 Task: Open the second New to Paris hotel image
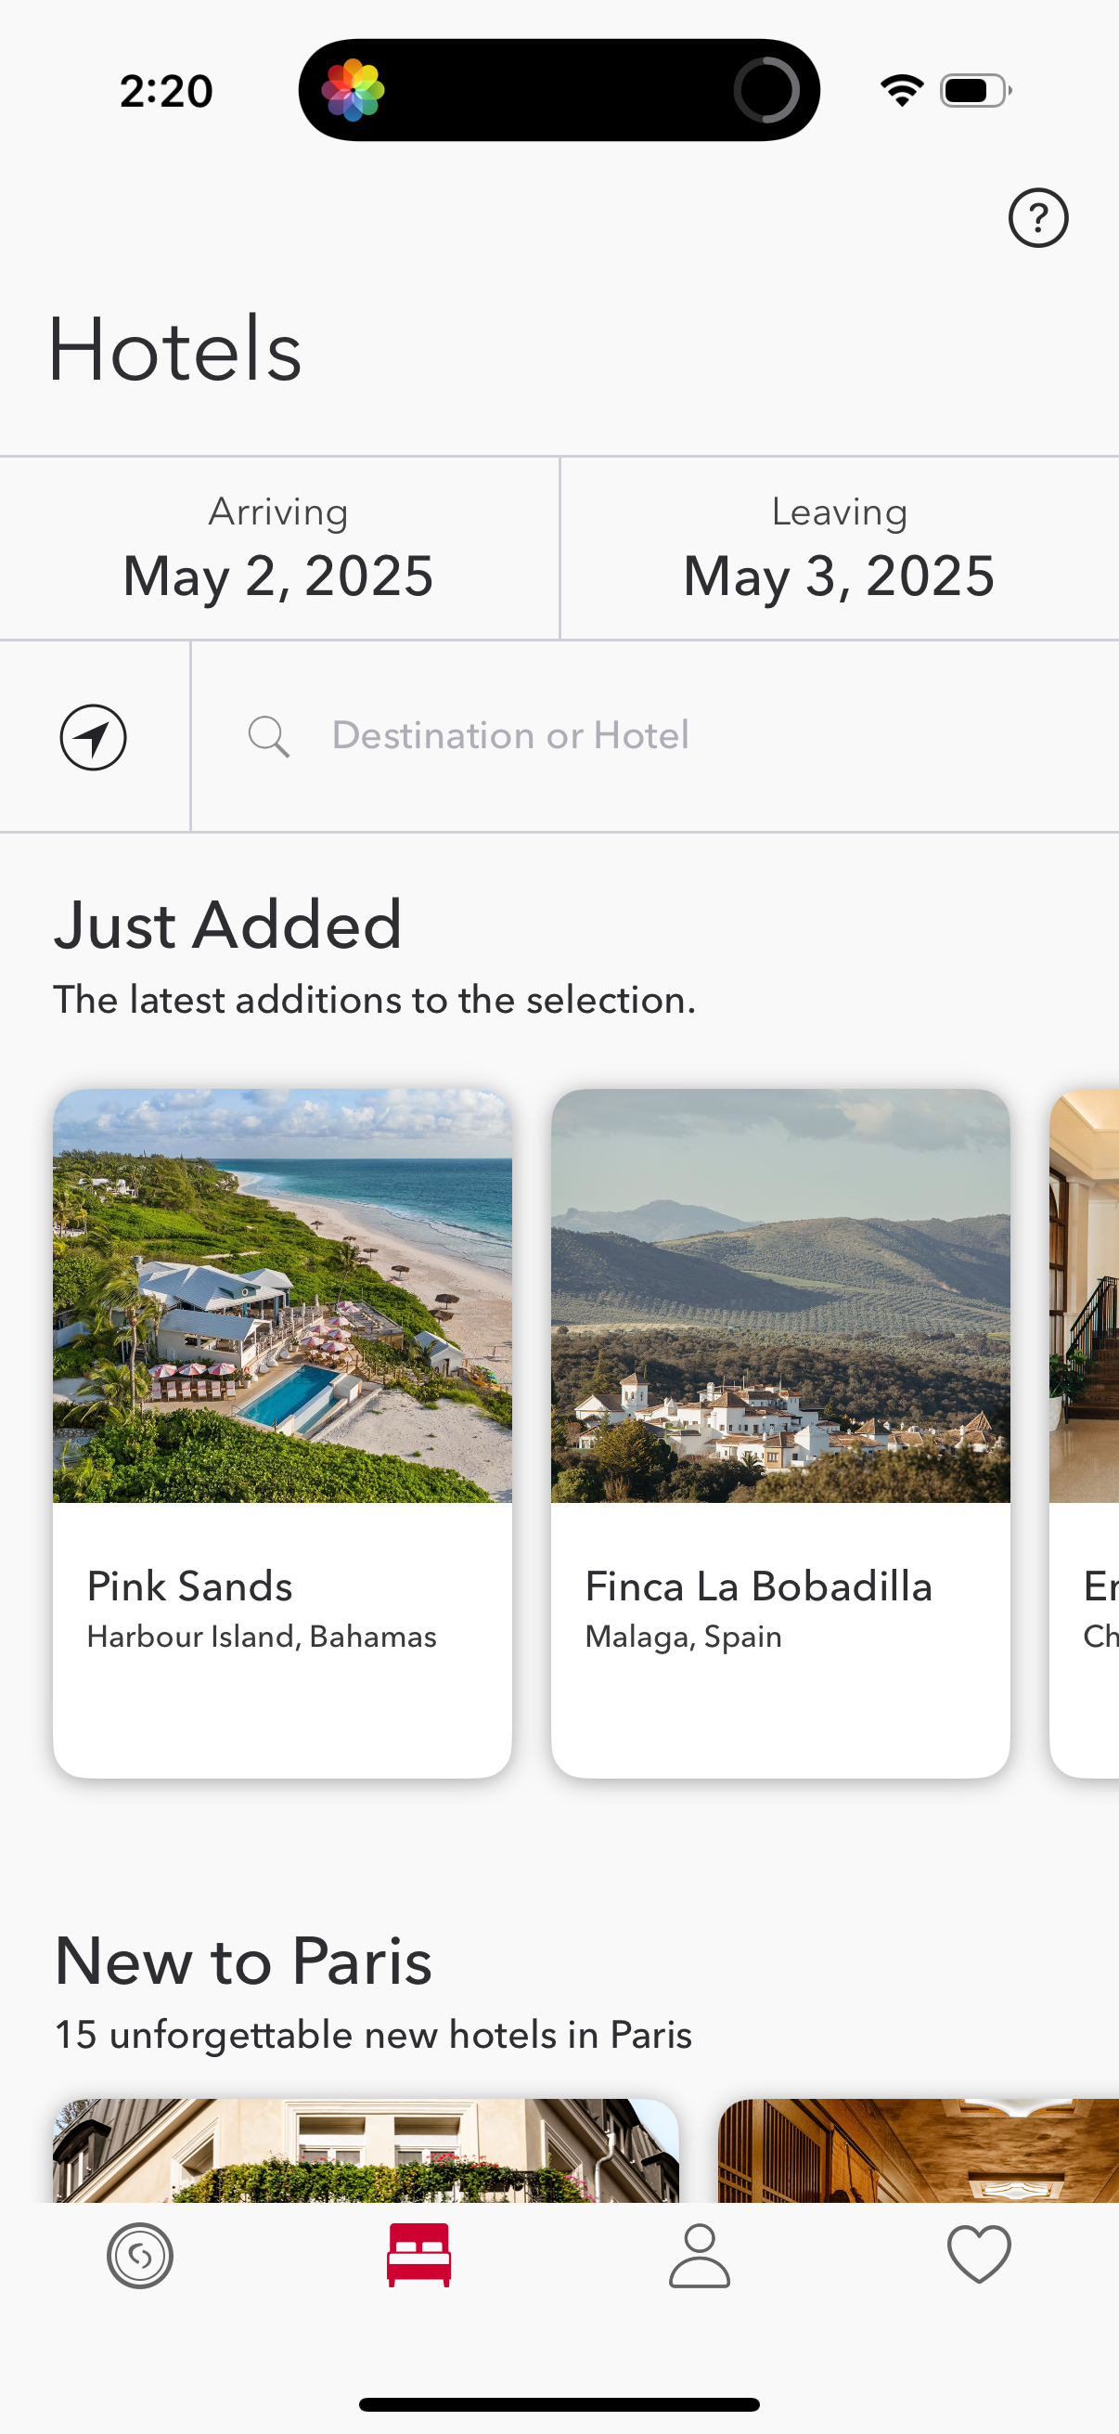coord(918,2151)
